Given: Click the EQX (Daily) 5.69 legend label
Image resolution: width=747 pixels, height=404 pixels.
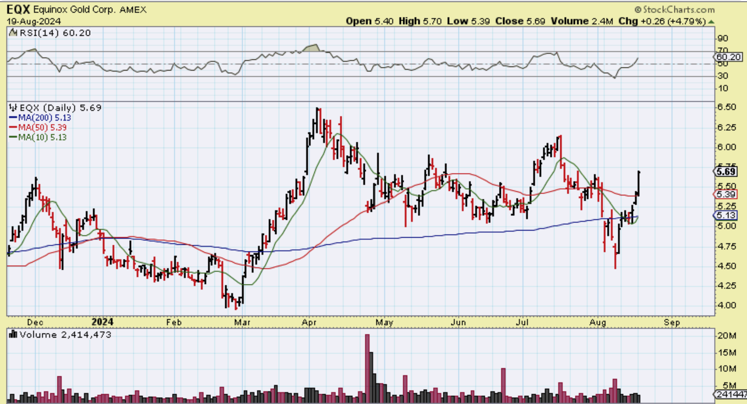Looking at the screenshot, I should tap(61, 108).
